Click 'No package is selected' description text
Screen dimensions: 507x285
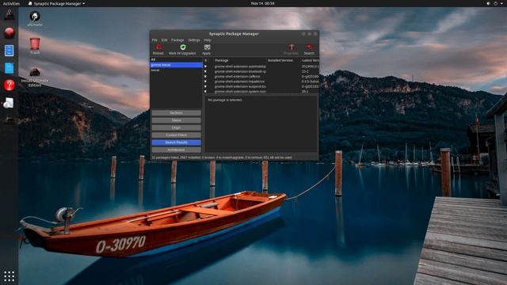coord(225,101)
